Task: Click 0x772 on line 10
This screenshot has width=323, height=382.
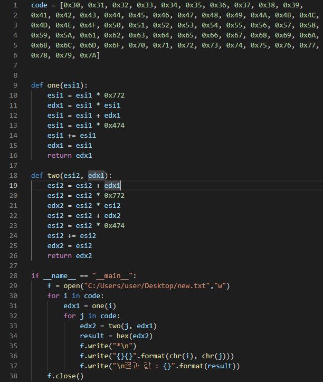Action: click(115, 96)
